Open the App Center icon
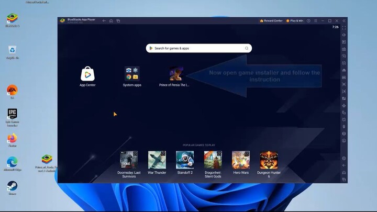Viewport: 377px width, 212px height. tap(87, 74)
